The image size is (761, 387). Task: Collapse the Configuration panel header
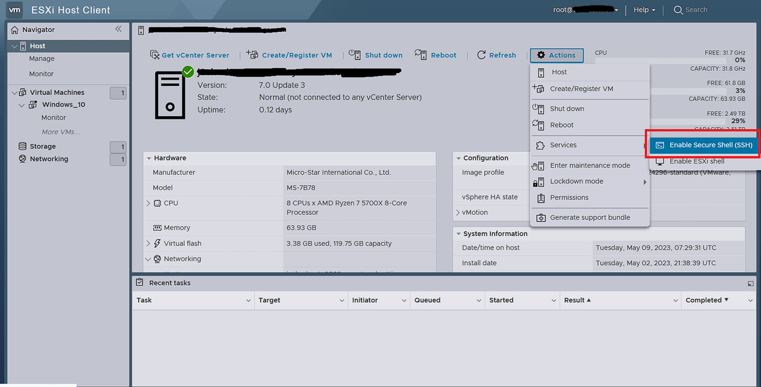pos(458,158)
